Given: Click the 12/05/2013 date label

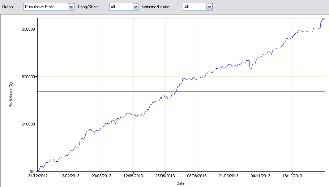Looking at the screenshot, I should (133, 176).
